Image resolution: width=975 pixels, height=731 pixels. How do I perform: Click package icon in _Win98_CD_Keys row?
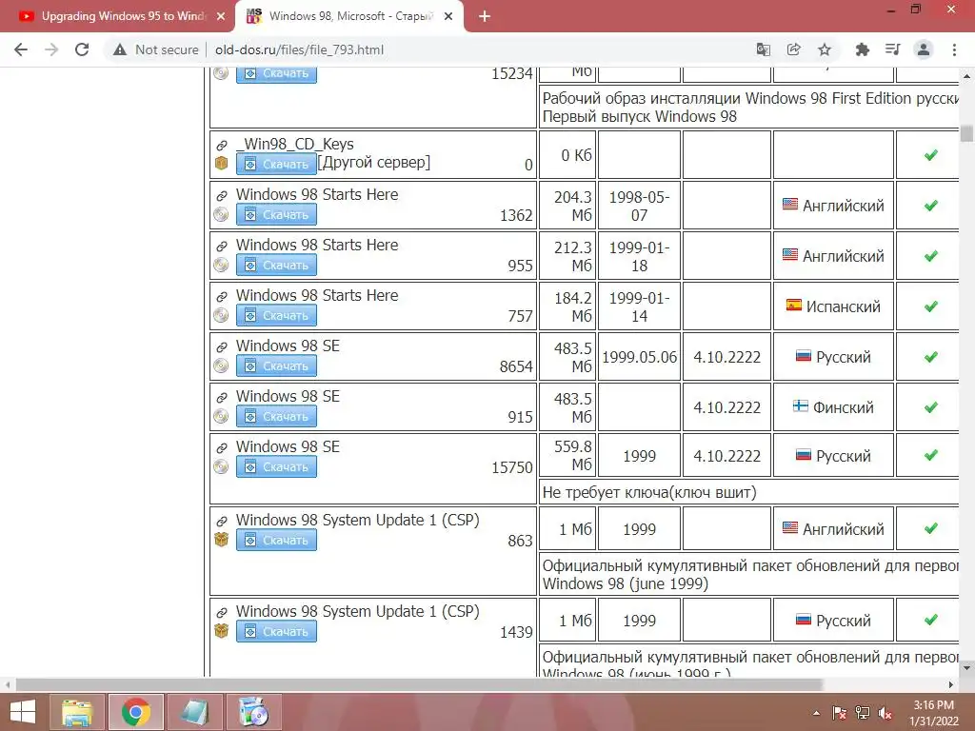221,164
